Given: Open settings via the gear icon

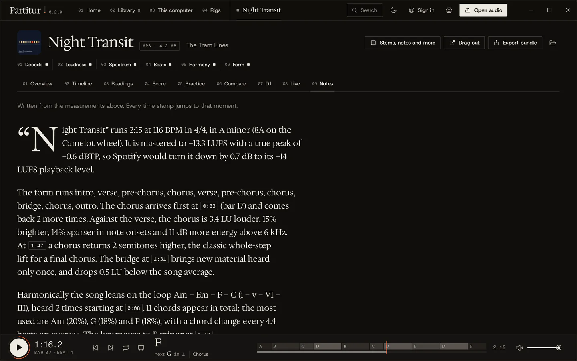Looking at the screenshot, I should point(449,10).
